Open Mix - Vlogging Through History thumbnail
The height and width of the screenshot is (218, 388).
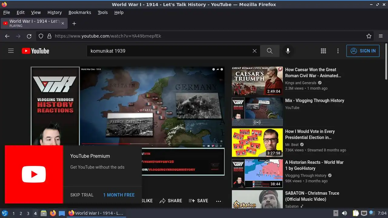pyautogui.click(x=257, y=112)
